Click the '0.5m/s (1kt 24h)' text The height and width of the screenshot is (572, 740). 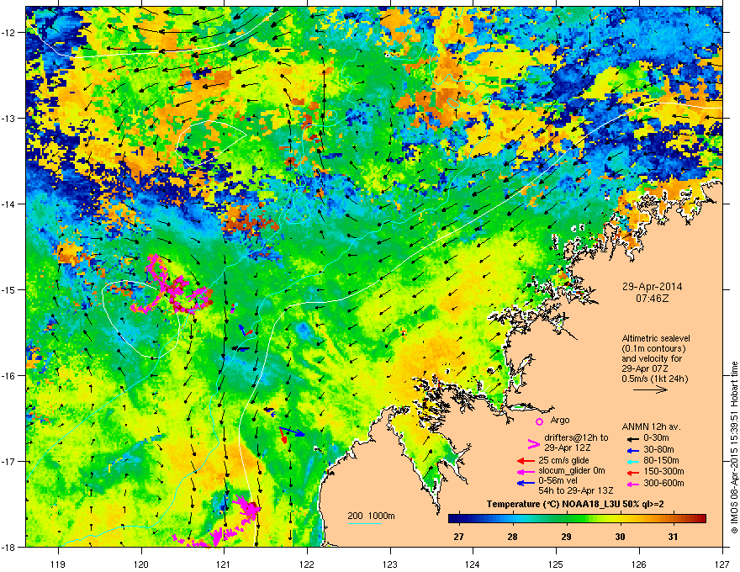pyautogui.click(x=654, y=379)
